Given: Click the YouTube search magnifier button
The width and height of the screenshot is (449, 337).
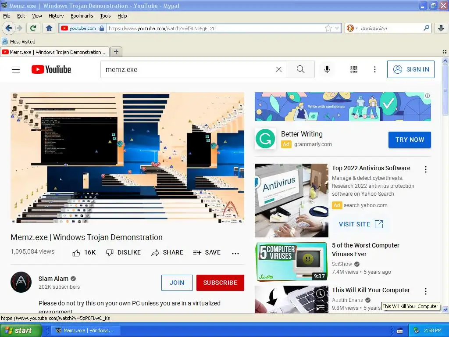Looking at the screenshot, I should click(301, 69).
